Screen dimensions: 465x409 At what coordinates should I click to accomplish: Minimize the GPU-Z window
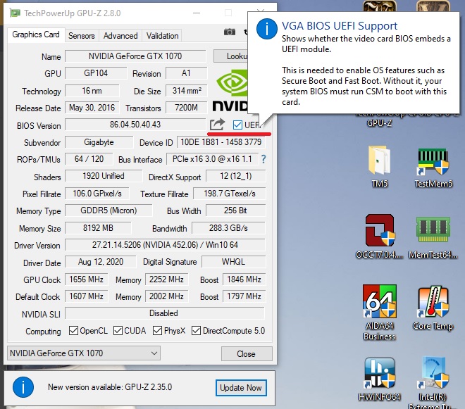tap(197, 13)
